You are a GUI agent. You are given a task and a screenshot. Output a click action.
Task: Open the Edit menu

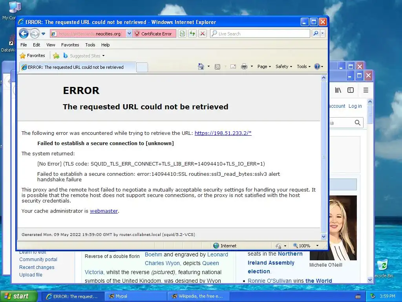[x=37, y=45]
